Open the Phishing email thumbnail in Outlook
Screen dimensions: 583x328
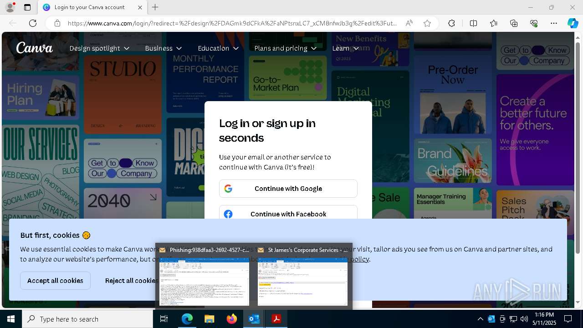tap(204, 276)
